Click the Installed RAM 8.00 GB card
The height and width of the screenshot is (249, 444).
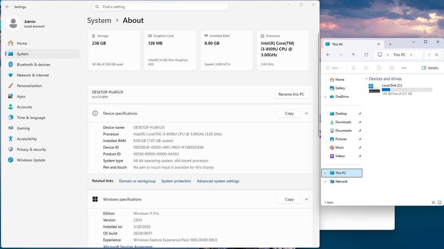pos(226,50)
